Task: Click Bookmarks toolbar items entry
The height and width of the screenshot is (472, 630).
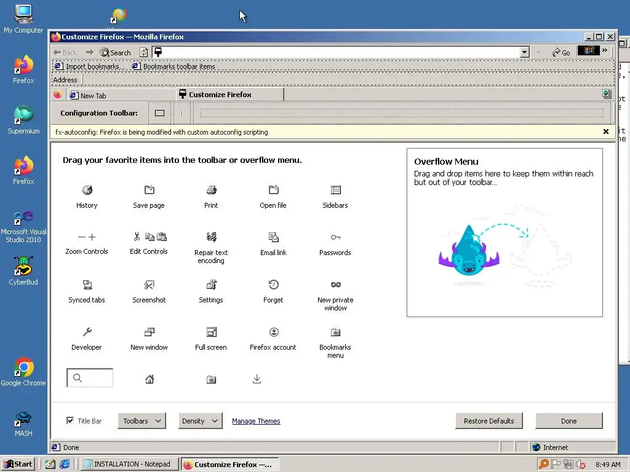Action: (x=173, y=66)
